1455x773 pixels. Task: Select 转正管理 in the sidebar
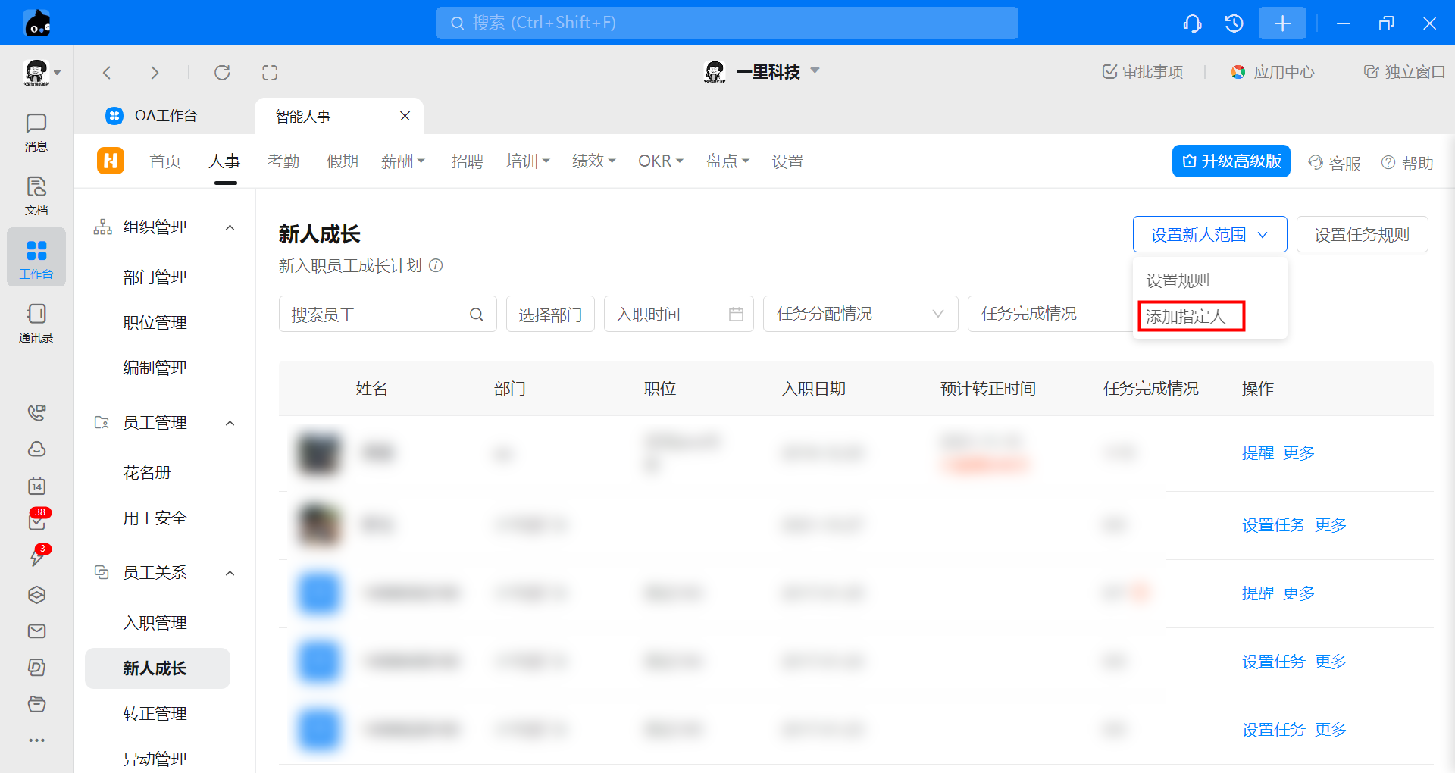coord(155,714)
